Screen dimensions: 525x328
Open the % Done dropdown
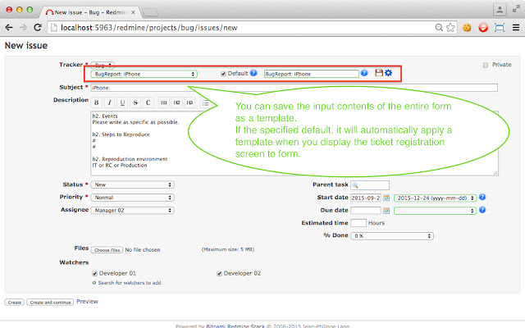pyautogui.click(x=392, y=236)
